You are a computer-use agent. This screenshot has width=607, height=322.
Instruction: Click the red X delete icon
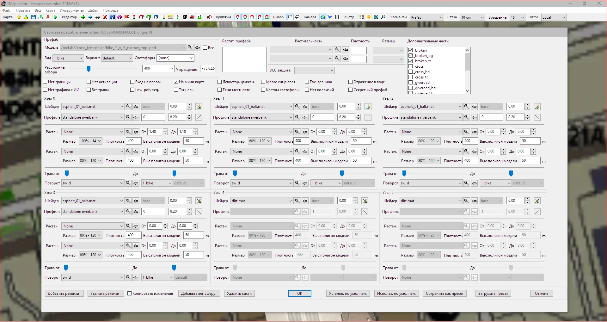105,17
